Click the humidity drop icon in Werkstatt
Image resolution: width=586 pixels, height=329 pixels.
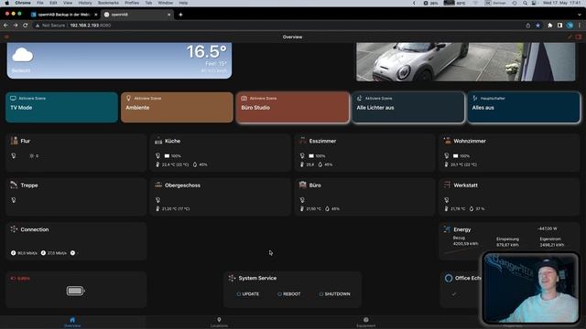pyautogui.click(x=472, y=209)
